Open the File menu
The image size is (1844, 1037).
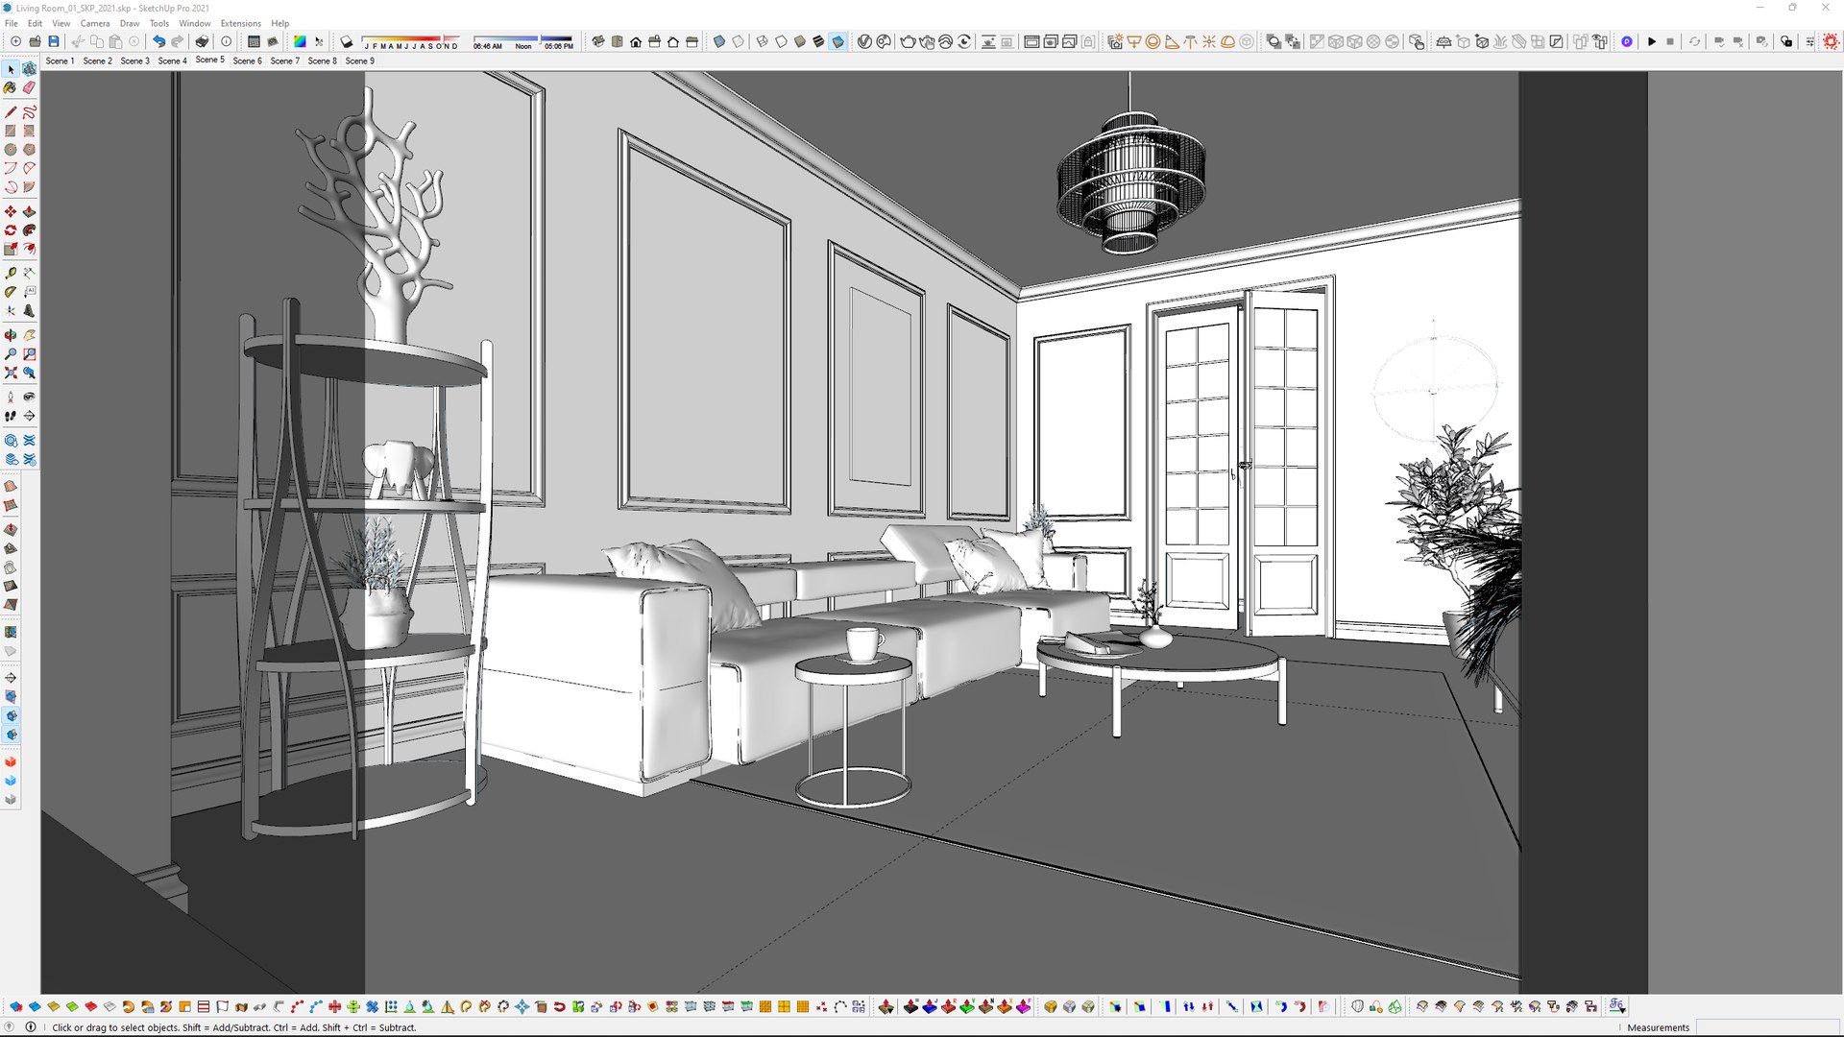pyautogui.click(x=12, y=23)
